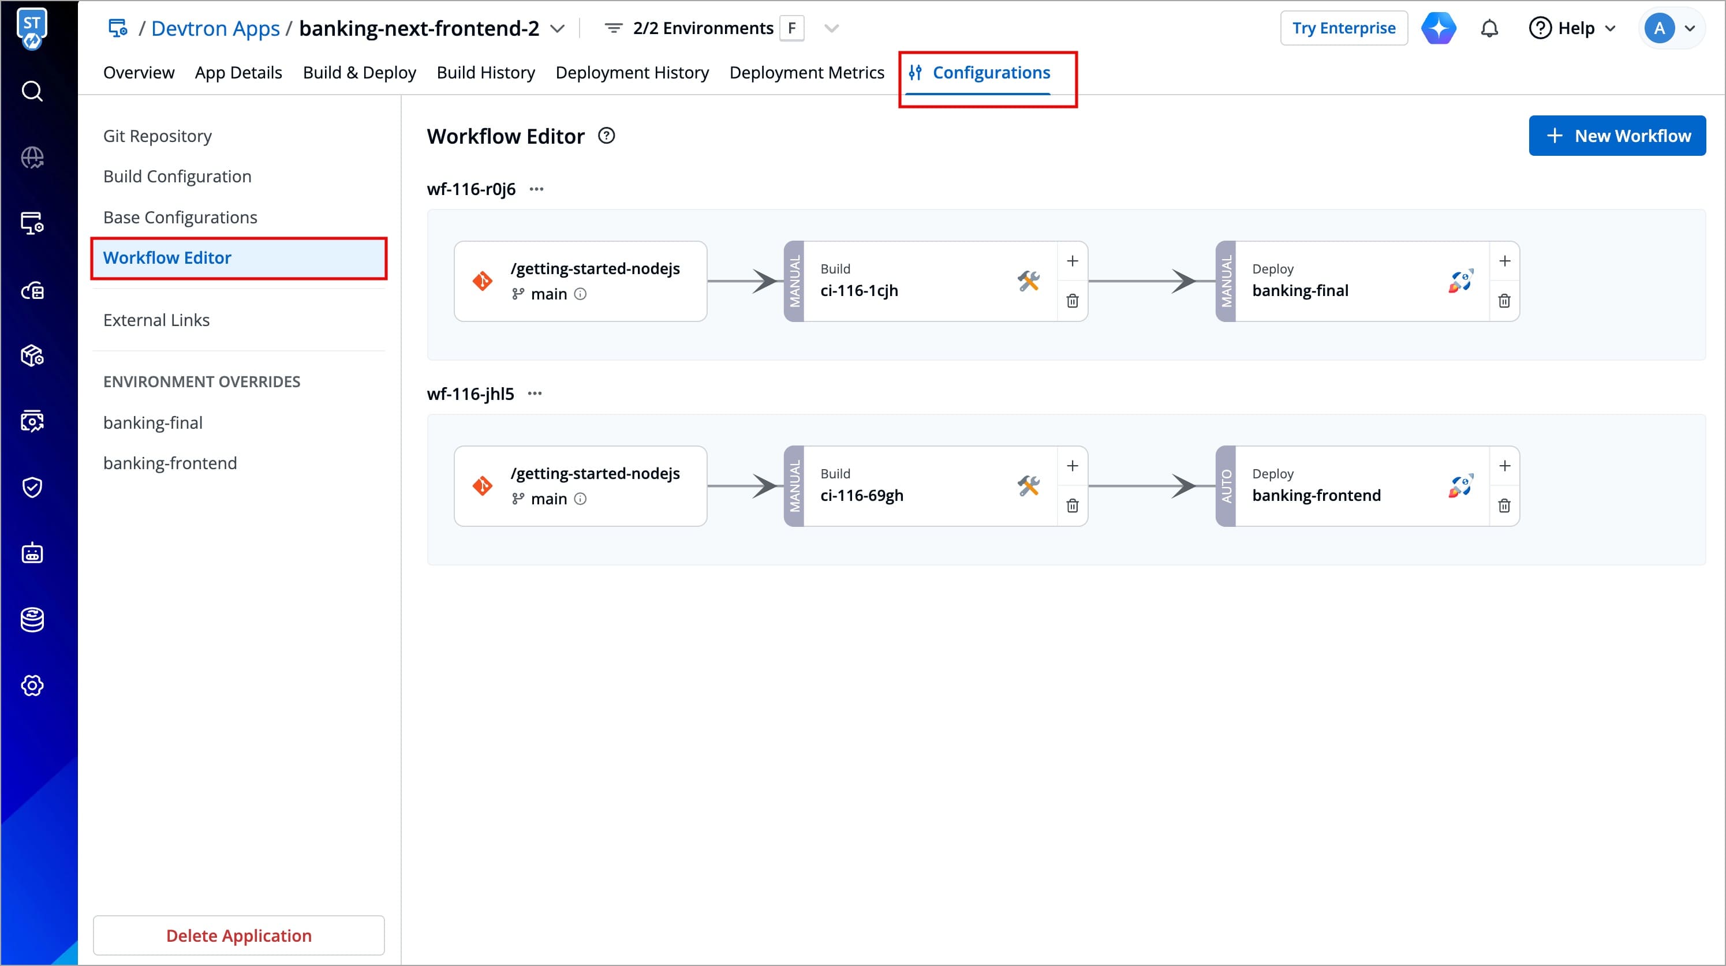Open wf-116-jhl5 three-dot options menu
Image resolution: width=1726 pixels, height=966 pixels.
coord(534,394)
